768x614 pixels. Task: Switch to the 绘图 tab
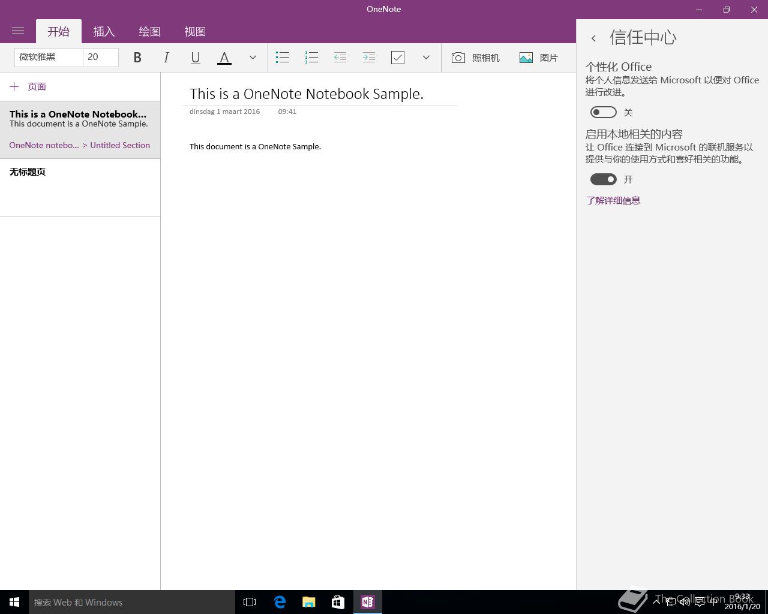pyautogui.click(x=149, y=31)
